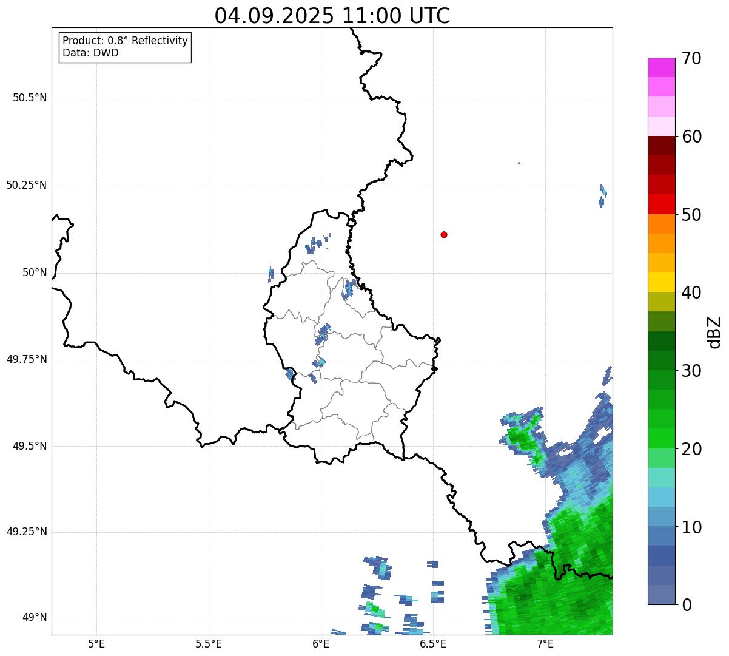
Task: Click the colorbar tick label '60'
Action: coord(691,137)
